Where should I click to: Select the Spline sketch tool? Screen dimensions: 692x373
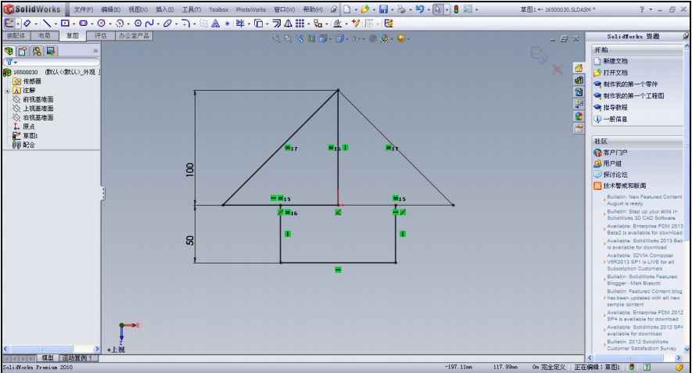[x=149, y=23]
